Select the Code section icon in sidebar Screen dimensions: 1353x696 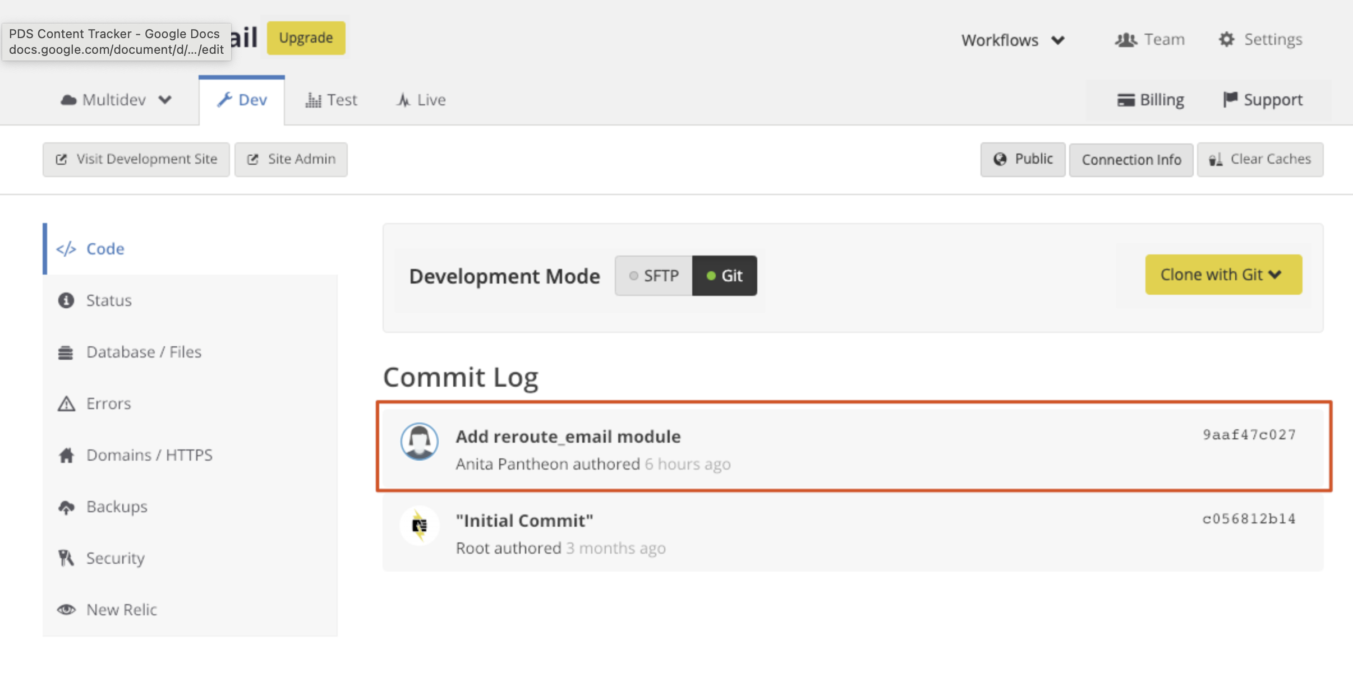tap(66, 248)
